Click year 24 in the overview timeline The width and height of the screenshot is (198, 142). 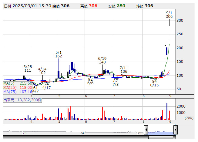[x=82, y=133]
